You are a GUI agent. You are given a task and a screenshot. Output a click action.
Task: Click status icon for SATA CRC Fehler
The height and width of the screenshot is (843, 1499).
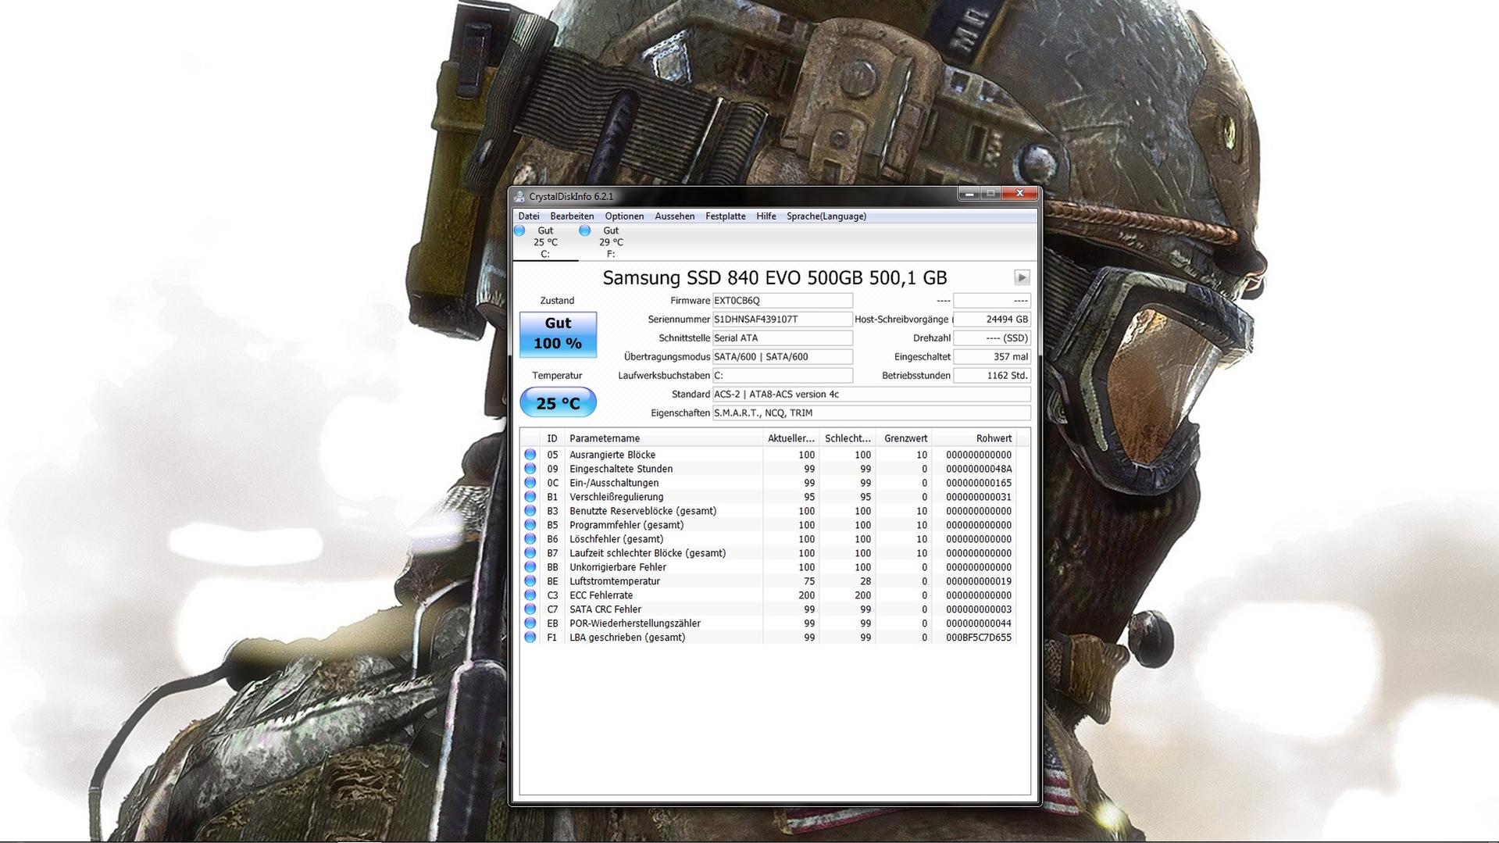click(530, 609)
